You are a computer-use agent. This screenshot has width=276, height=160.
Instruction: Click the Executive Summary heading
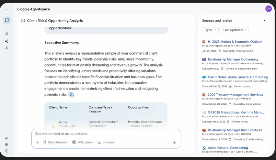pyautogui.click(x=62, y=43)
